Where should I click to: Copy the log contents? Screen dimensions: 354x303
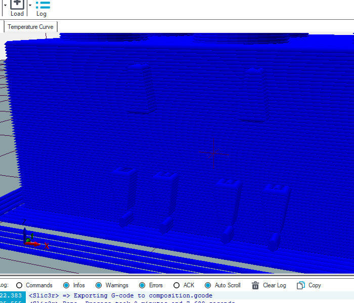pos(309,285)
